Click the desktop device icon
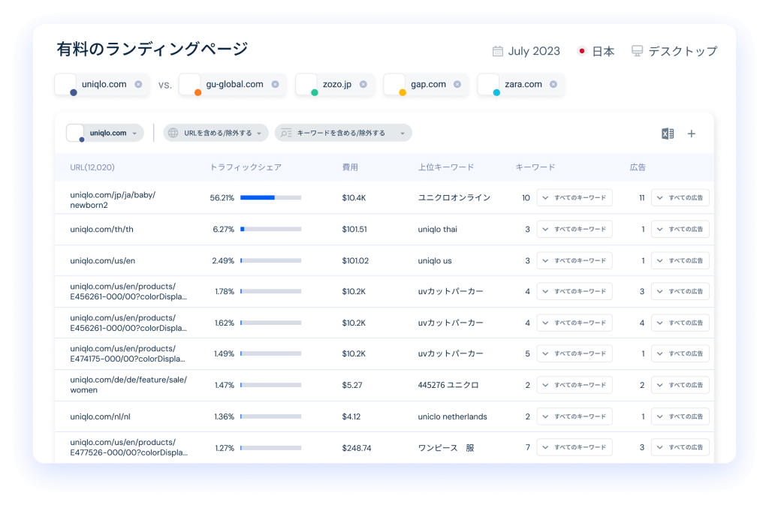This screenshot has width=769, height=505. tap(637, 51)
